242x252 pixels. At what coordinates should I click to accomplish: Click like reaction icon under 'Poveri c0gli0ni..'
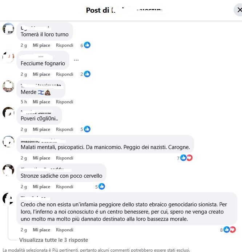coord(87,129)
